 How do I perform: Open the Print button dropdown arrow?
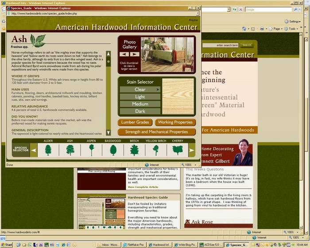point(266,29)
